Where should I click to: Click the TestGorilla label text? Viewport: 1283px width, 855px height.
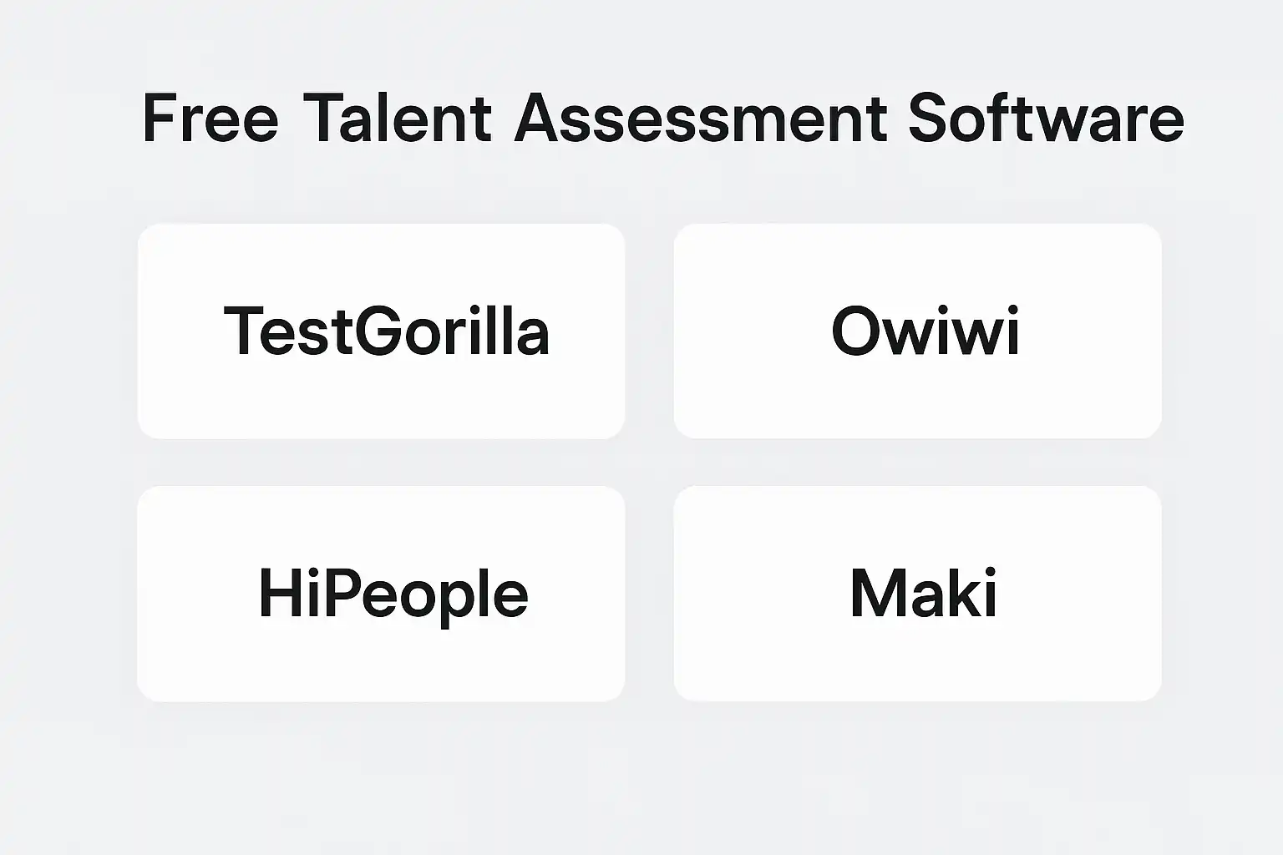(386, 331)
